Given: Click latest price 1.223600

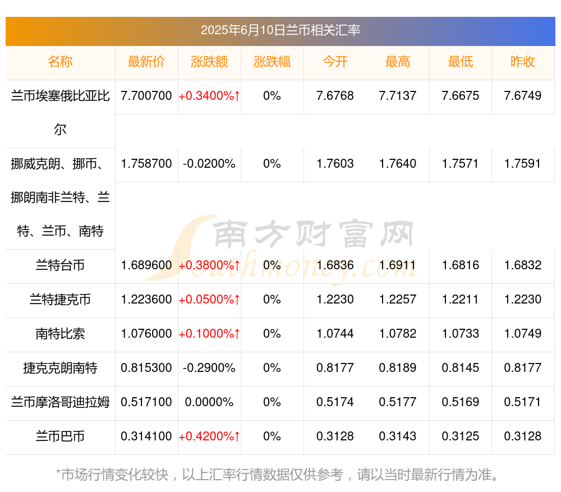Looking at the screenshot, I should coord(146,300).
